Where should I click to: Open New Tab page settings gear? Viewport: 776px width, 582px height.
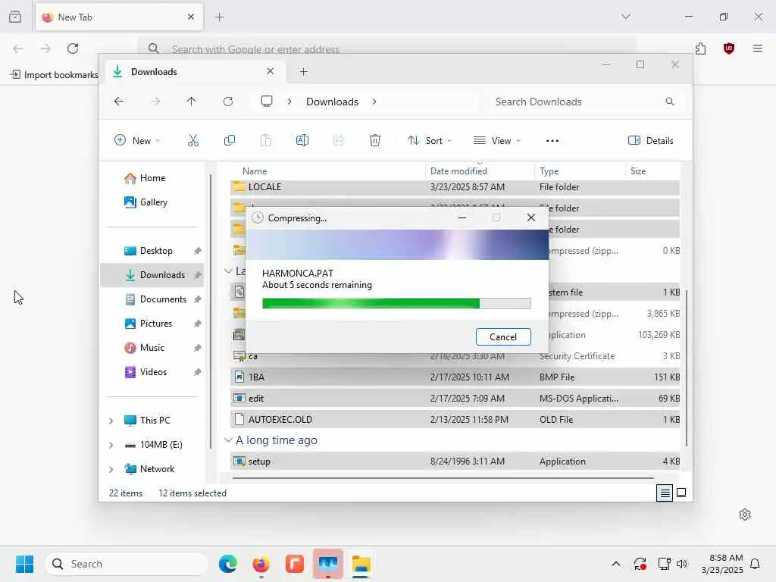tap(745, 515)
